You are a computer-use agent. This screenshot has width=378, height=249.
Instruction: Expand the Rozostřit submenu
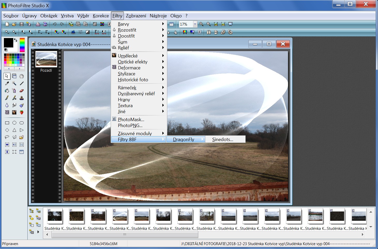click(139, 30)
